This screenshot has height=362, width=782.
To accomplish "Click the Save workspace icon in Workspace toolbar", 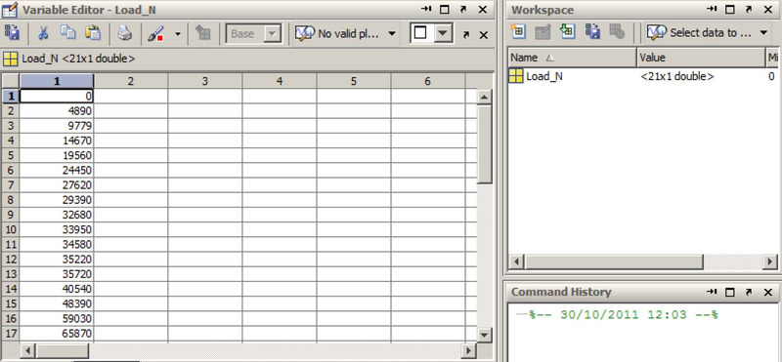I will click(592, 32).
